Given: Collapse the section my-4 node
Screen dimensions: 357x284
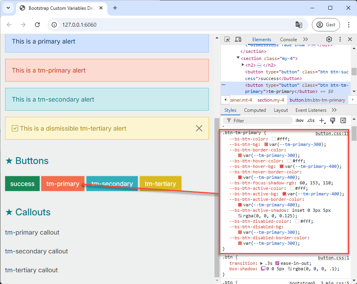Looking at the screenshot, I should pyautogui.click(x=238, y=58).
